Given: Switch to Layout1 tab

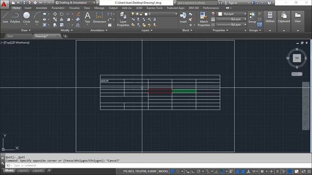Looking at the screenshot, I should [23, 171].
